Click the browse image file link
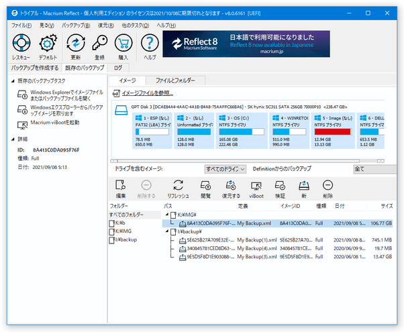Viewport: 404px width, 332px height. coord(148,93)
